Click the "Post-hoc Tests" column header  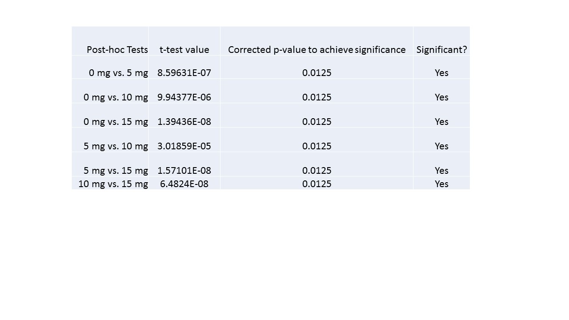click(117, 50)
